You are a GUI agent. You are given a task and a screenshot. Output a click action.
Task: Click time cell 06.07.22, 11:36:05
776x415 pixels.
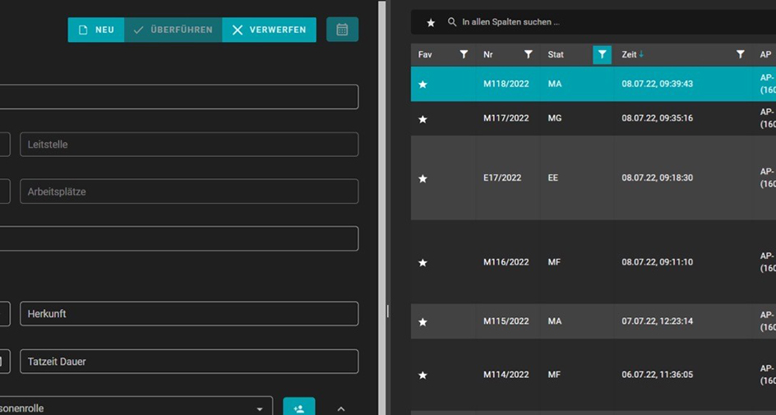coord(658,375)
